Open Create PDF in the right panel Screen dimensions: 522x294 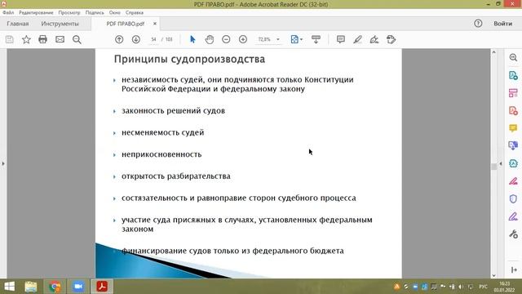(513, 110)
